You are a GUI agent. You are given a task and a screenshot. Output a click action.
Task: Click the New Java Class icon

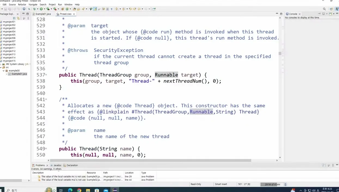[x=67, y=9]
